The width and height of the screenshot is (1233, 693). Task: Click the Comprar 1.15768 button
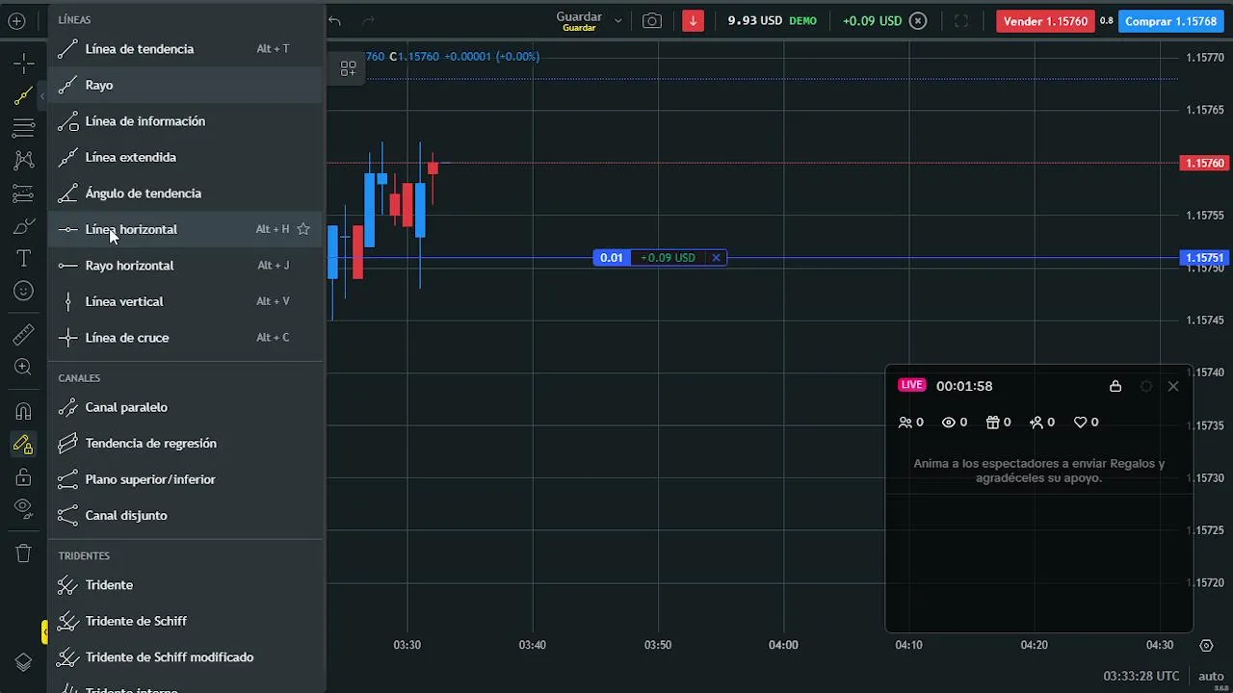pos(1170,21)
